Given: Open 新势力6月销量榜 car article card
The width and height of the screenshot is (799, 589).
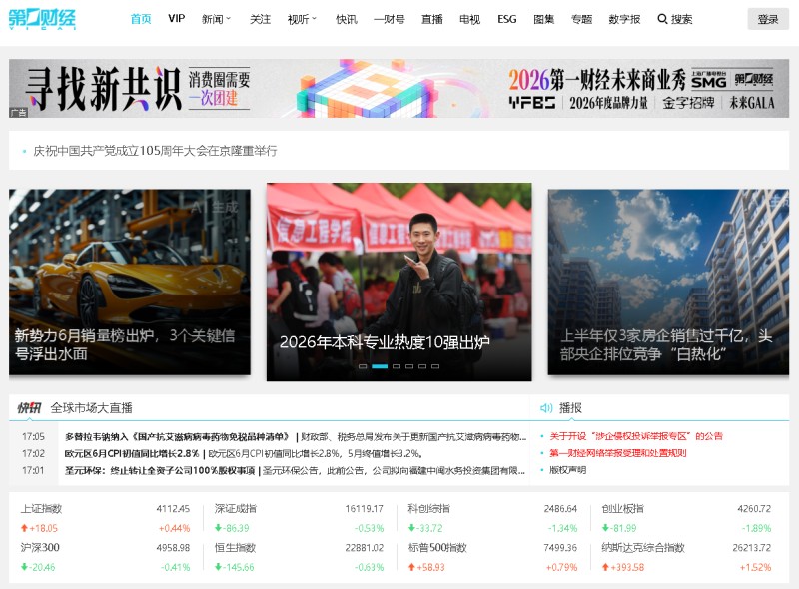Looking at the screenshot, I should [130, 283].
